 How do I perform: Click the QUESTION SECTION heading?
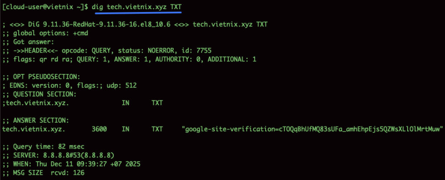[x=40, y=94]
